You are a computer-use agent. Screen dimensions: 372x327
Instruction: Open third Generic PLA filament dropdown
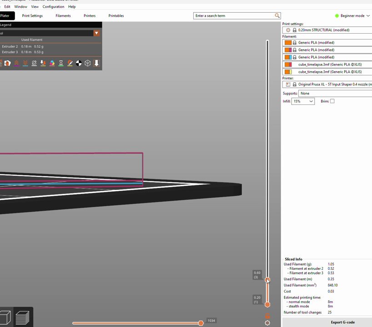click(327, 57)
